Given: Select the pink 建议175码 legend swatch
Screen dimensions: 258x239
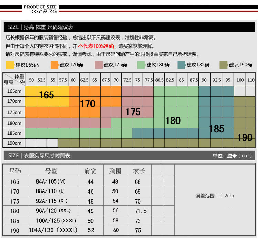Looking at the screenshot, I should [98, 65].
